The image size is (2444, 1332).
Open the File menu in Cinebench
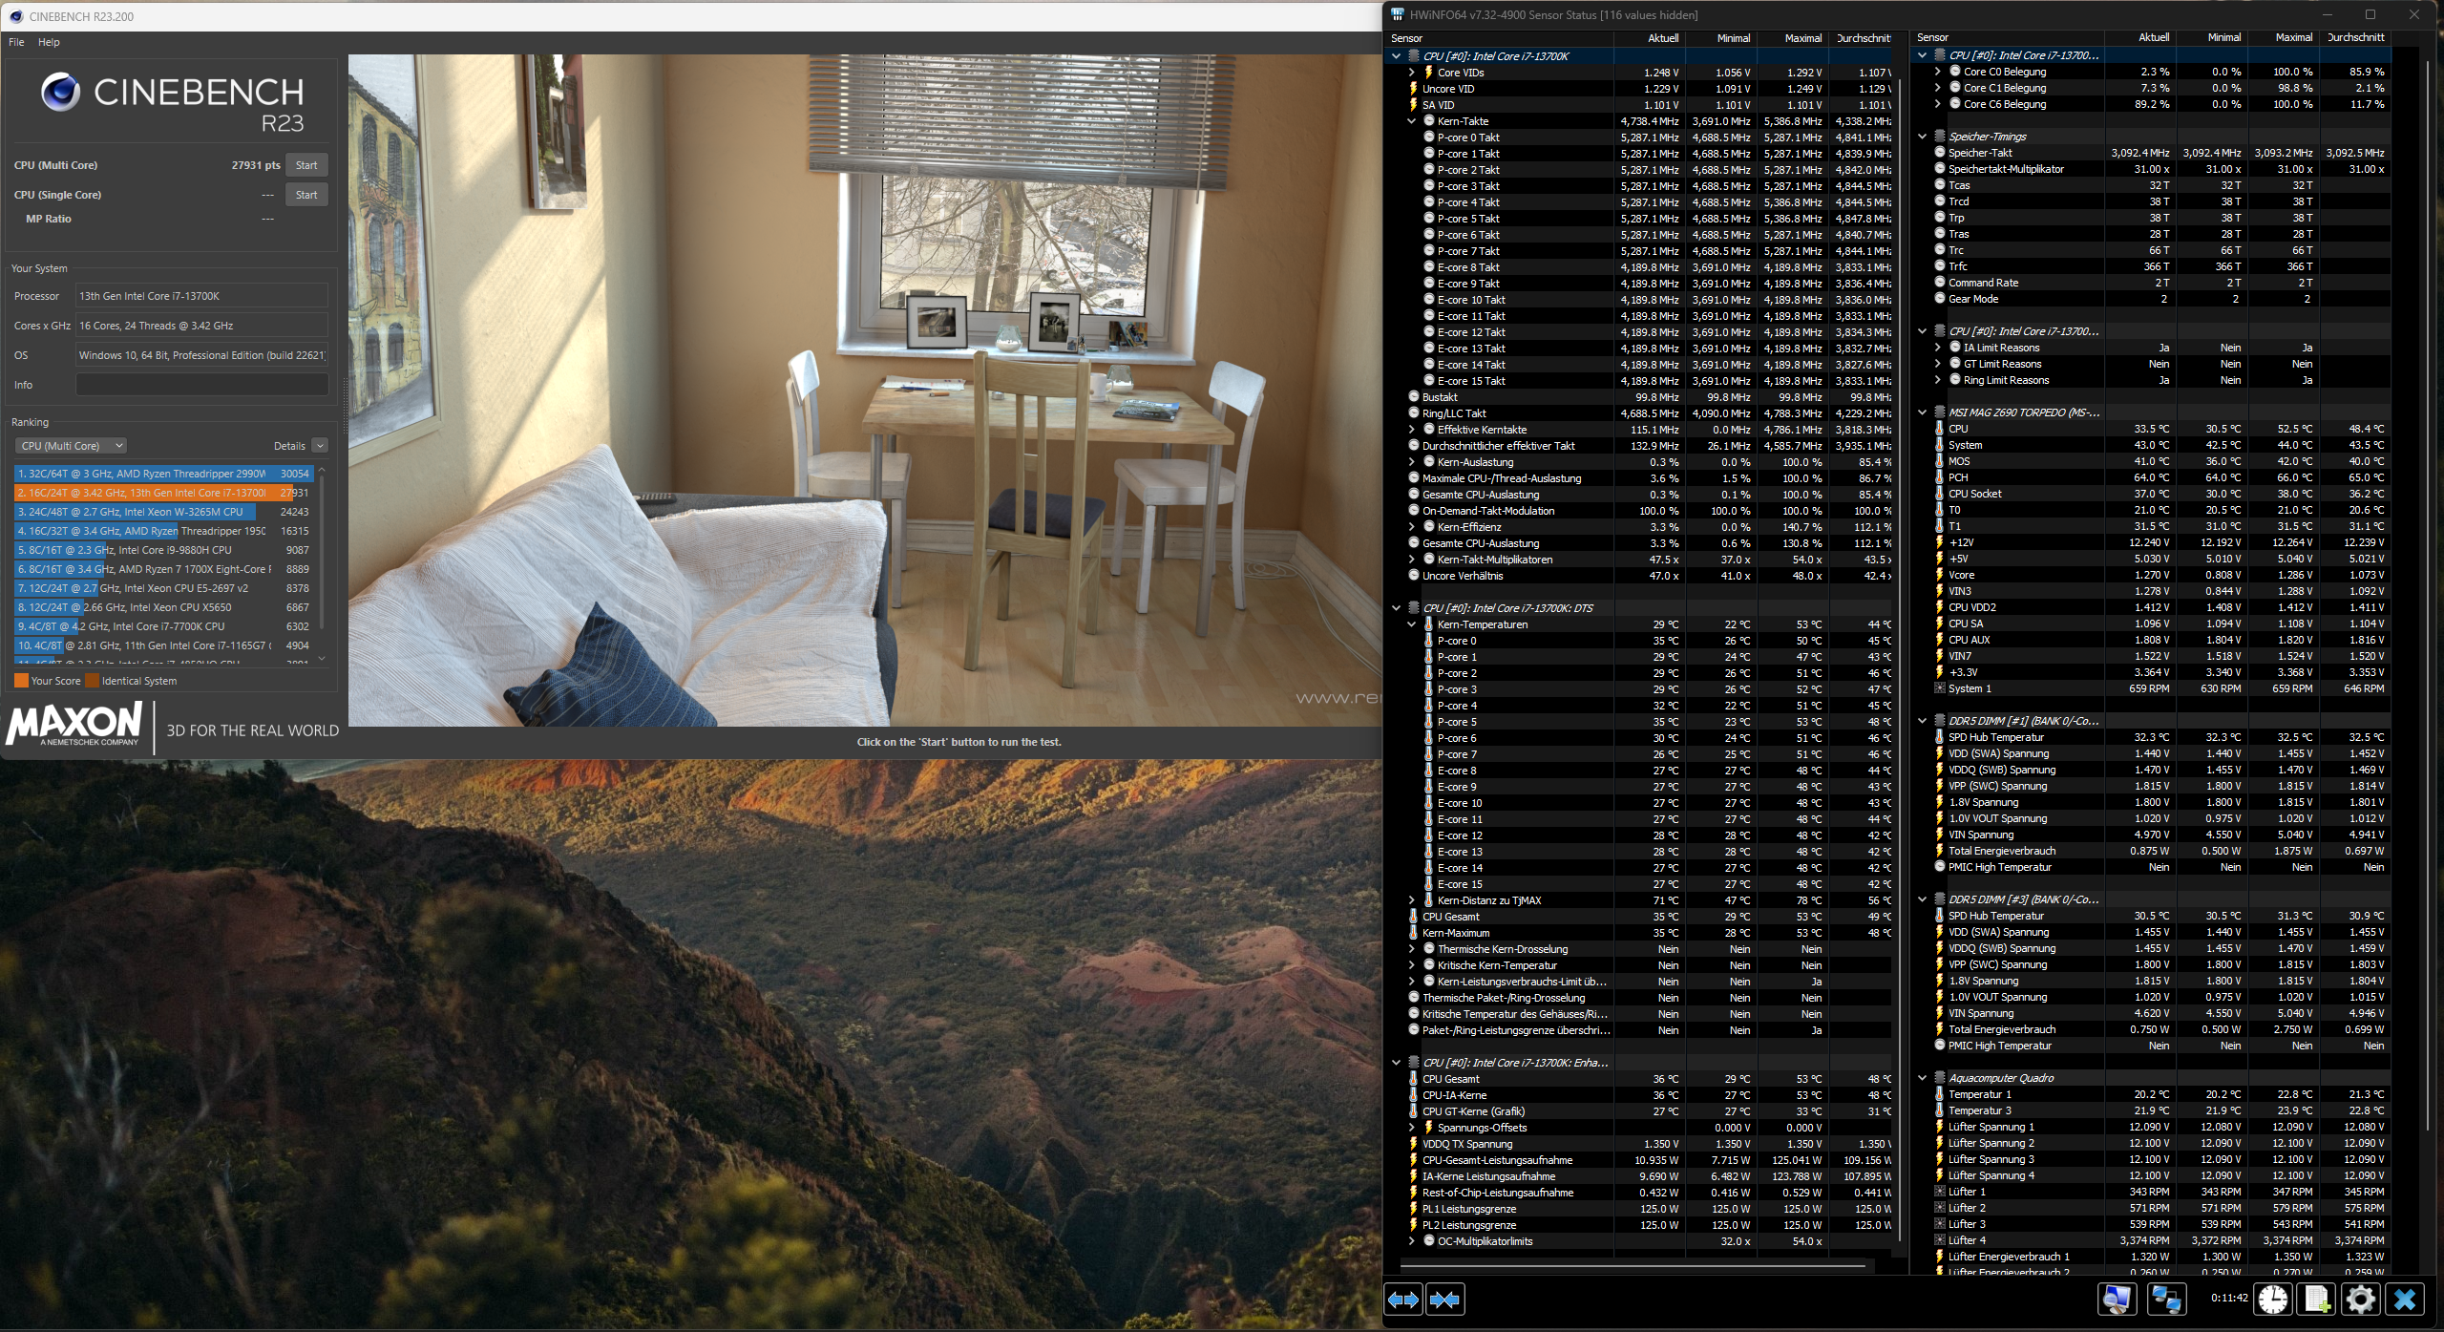tap(16, 42)
